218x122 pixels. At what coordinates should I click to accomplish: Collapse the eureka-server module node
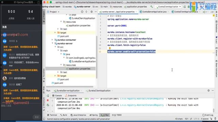(52, 43)
